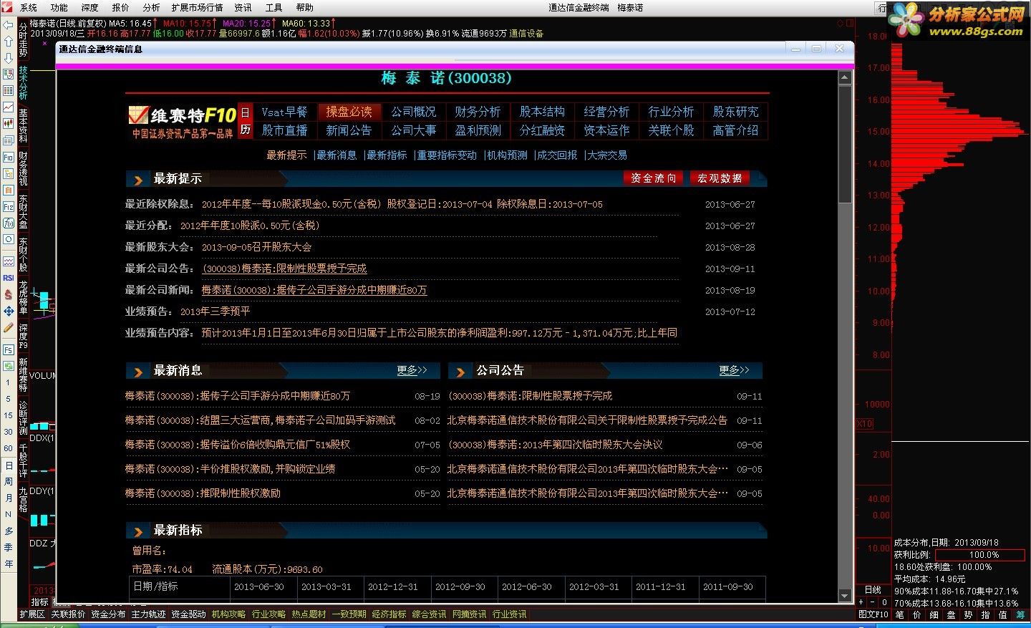Click the yellow arrow icon beside 公司公告 header
Viewport: 1031px width, 628px height.
click(x=460, y=371)
